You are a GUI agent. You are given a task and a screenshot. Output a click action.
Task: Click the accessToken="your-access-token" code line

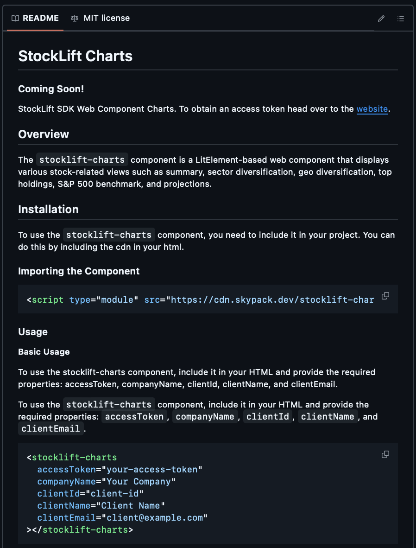point(120,469)
